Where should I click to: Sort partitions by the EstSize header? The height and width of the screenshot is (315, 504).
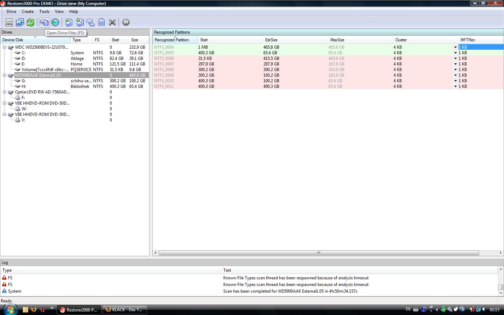pyautogui.click(x=295, y=40)
